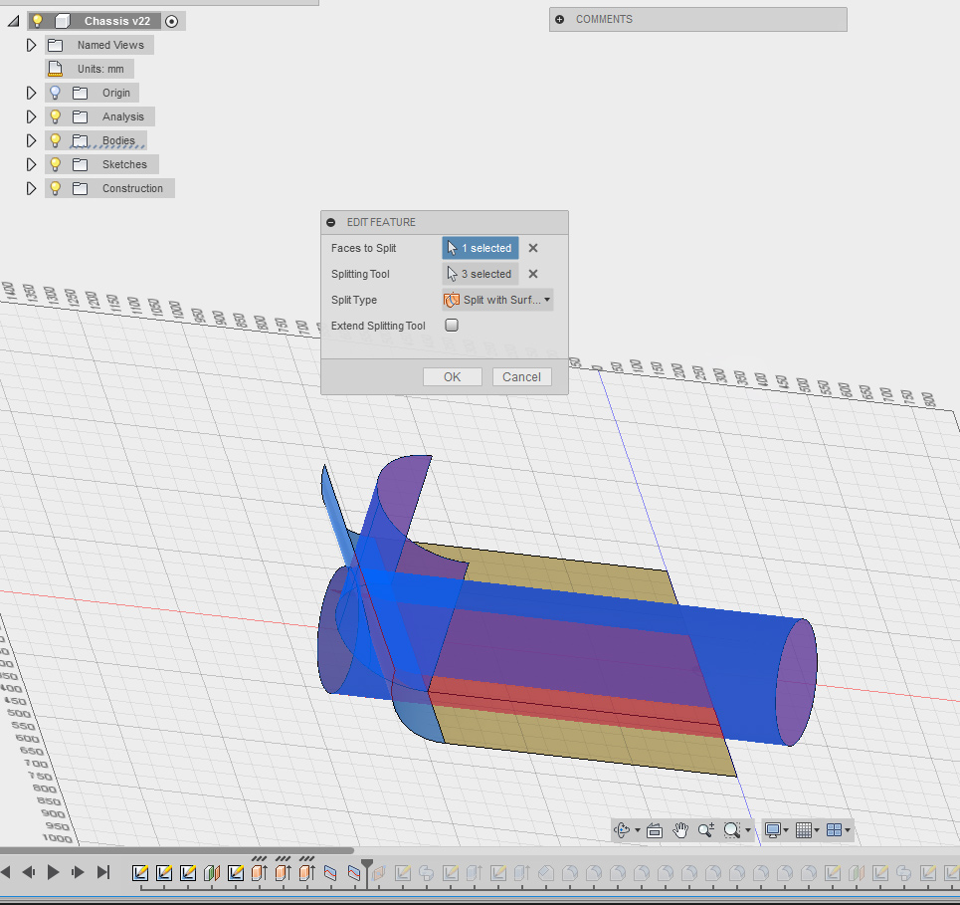Image resolution: width=960 pixels, height=905 pixels.
Task: Click OK in Edit Feature dialog
Action: (x=452, y=376)
